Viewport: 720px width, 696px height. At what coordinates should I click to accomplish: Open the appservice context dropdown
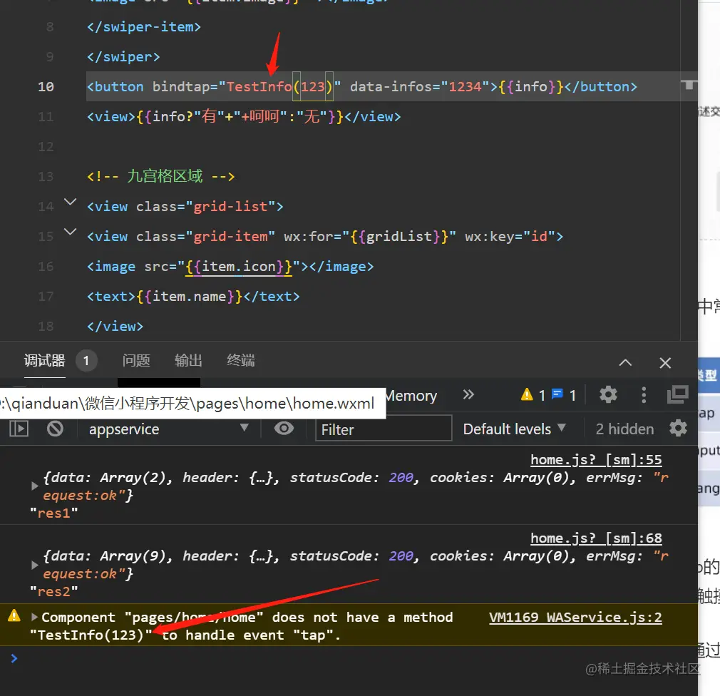click(x=168, y=429)
